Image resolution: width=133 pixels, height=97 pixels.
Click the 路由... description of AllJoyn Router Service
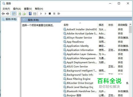[102, 38]
